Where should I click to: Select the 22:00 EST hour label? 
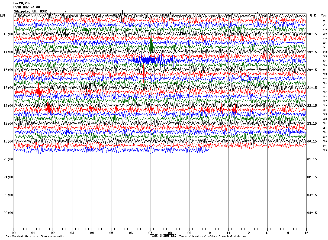click(8, 195)
